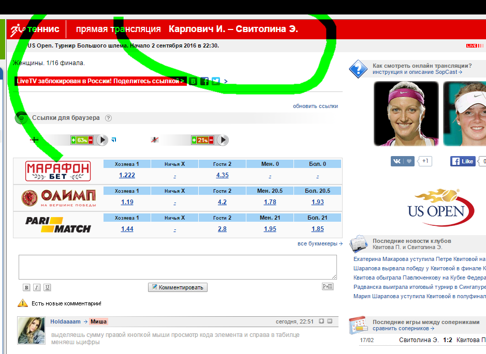Viewport: 486px width, 354px height.
Task: Select Pari Match over 21 odds 1.85
Action: [x=318, y=229]
